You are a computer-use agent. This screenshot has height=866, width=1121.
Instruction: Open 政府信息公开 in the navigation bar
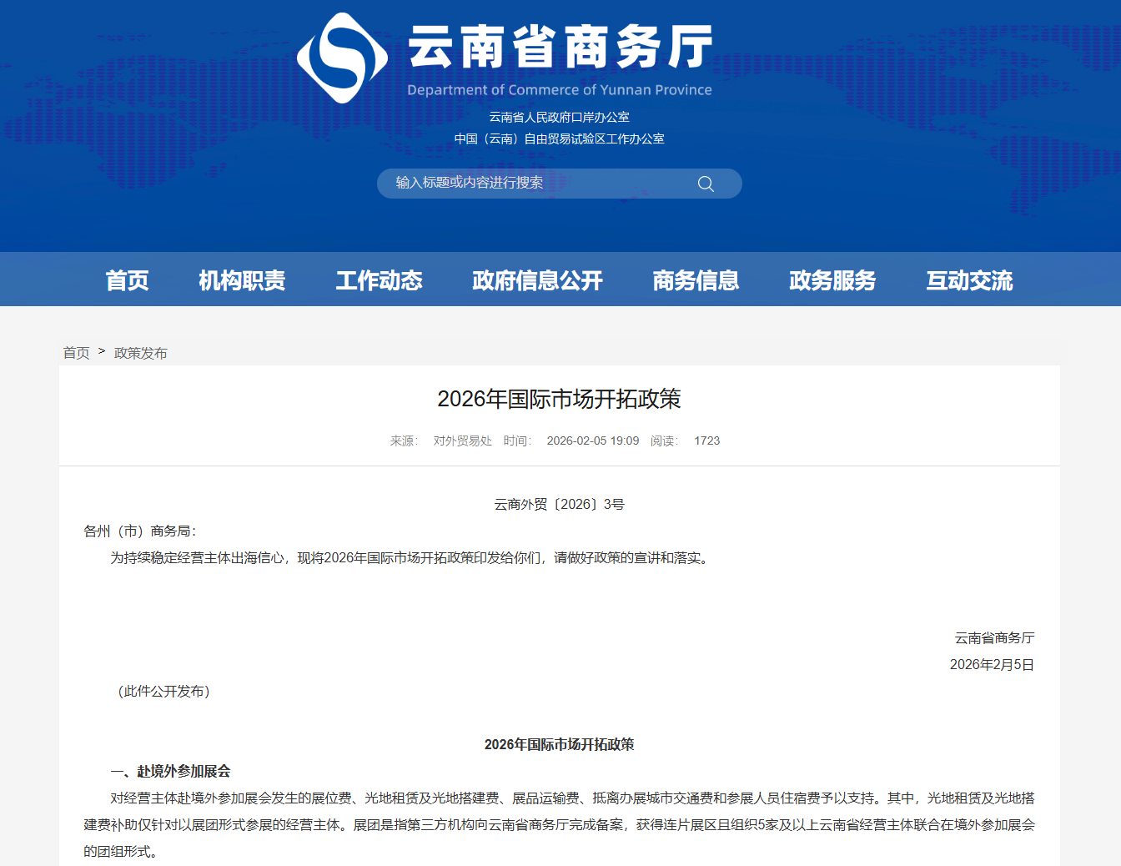(537, 280)
